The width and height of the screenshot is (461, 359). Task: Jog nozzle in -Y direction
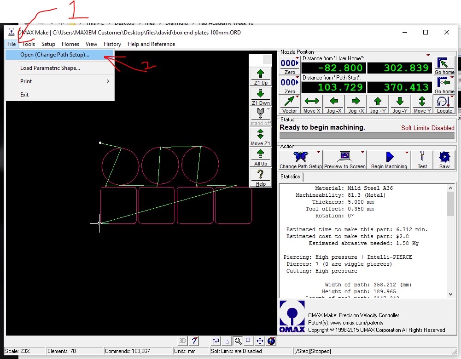(400, 104)
